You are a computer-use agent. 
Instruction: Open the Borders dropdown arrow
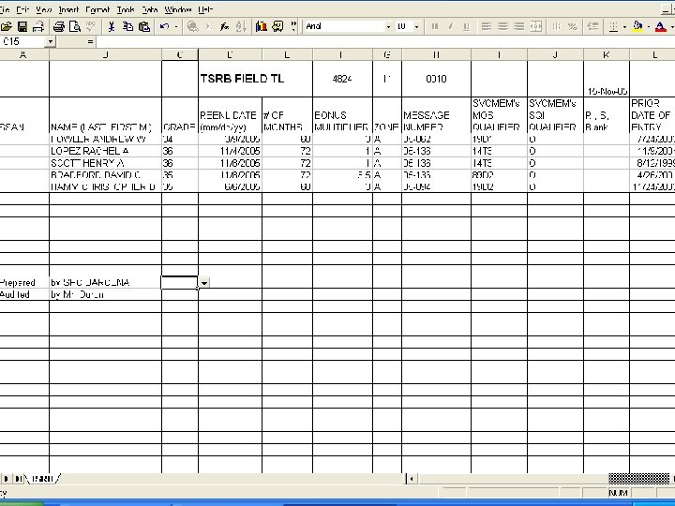[624, 26]
